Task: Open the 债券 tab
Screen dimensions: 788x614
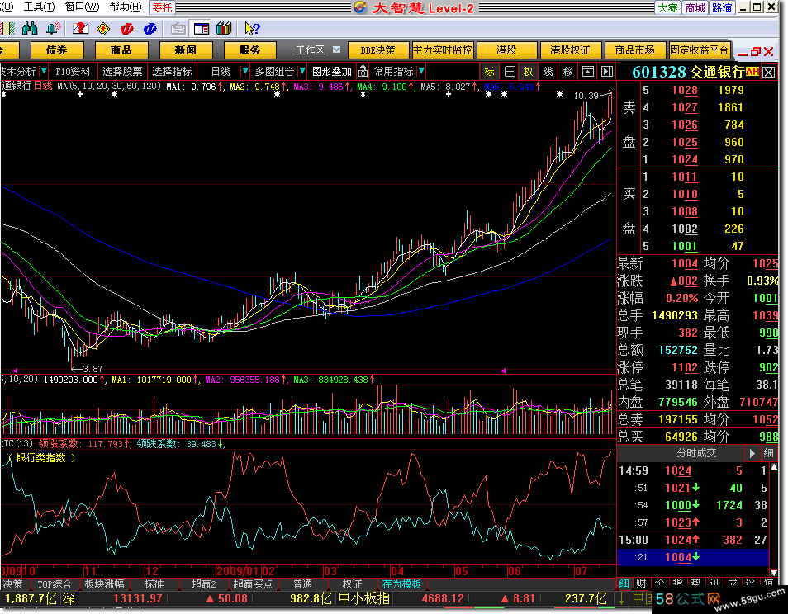Action: [x=56, y=50]
